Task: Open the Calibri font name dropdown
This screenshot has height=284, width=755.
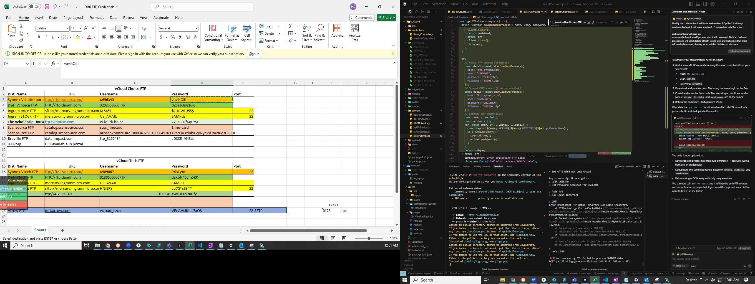Action: coord(67,28)
